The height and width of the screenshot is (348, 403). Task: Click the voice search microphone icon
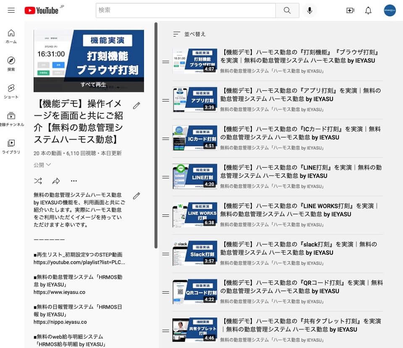[309, 10]
